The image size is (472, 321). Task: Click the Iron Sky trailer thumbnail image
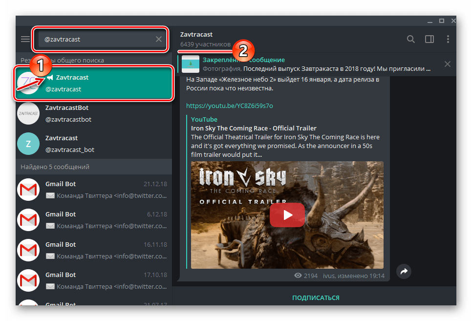click(287, 215)
